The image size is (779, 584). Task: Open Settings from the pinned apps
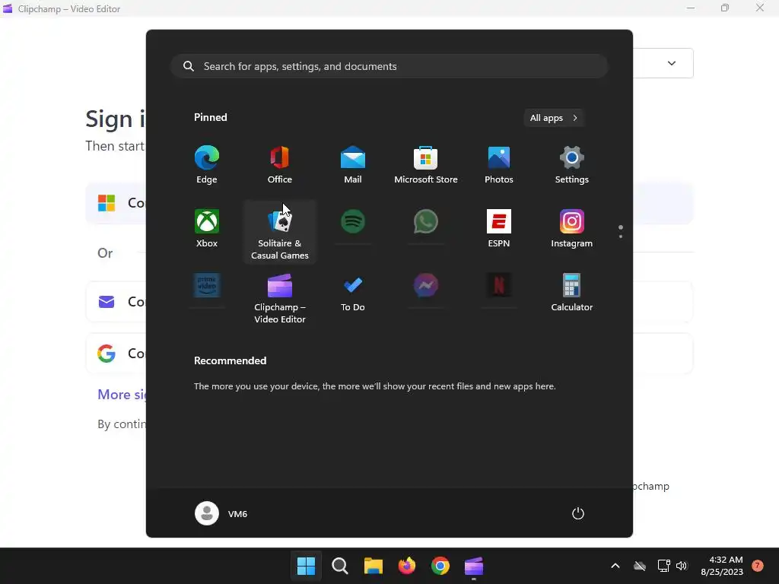pyautogui.click(x=572, y=164)
